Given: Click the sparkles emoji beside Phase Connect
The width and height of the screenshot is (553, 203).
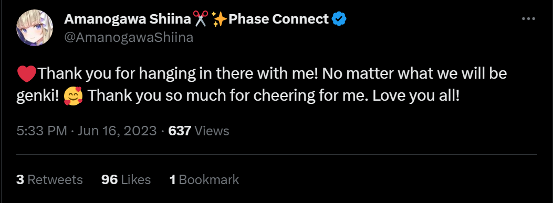Looking at the screenshot, I should [x=220, y=19].
